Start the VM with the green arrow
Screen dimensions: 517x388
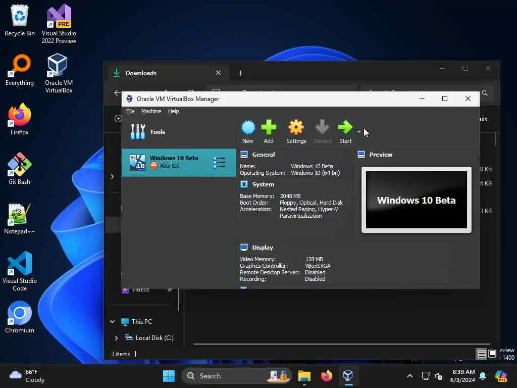click(x=345, y=127)
